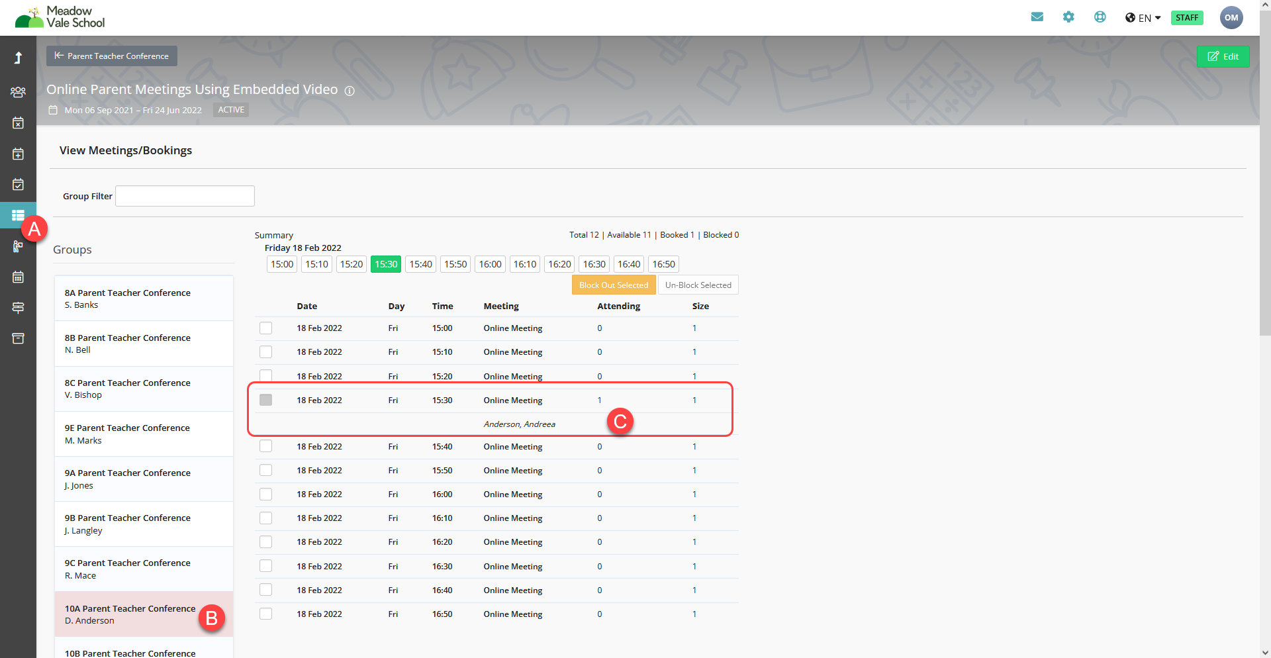The height and width of the screenshot is (658, 1271).
Task: Click the Block Out Selected button
Action: click(614, 285)
